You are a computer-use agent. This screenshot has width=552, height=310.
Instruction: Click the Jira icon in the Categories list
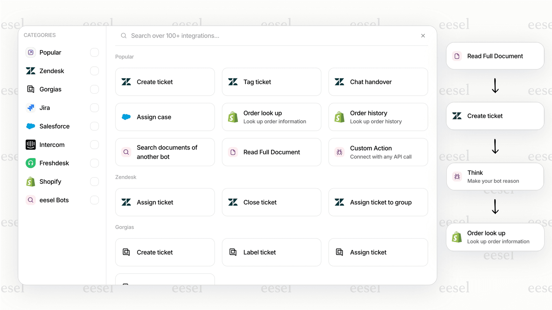[30, 108]
